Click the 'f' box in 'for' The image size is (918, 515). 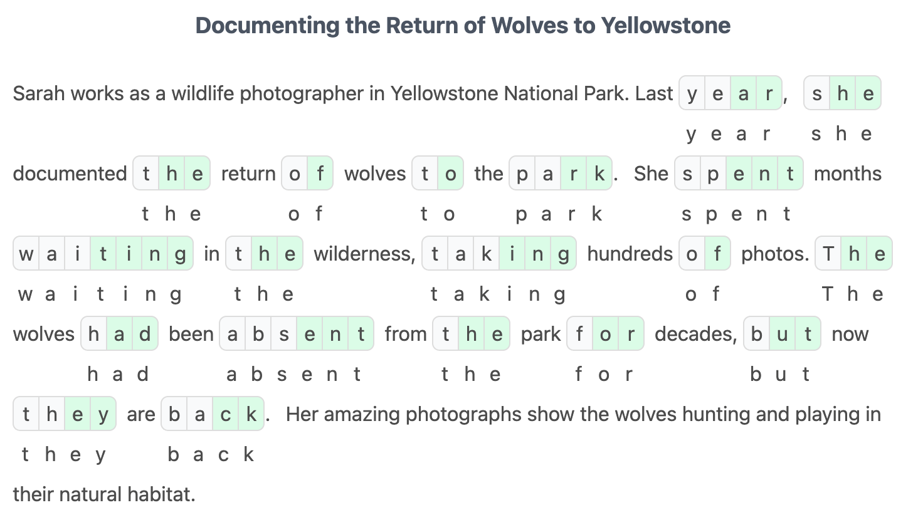pos(580,334)
